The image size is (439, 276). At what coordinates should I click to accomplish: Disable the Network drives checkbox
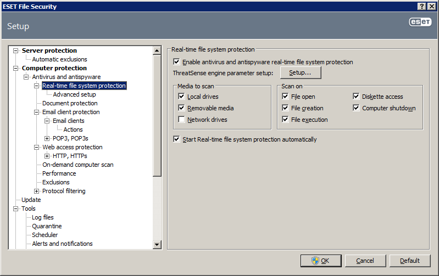[181, 120]
